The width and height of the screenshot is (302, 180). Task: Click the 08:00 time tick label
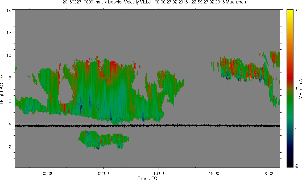pos(103,173)
